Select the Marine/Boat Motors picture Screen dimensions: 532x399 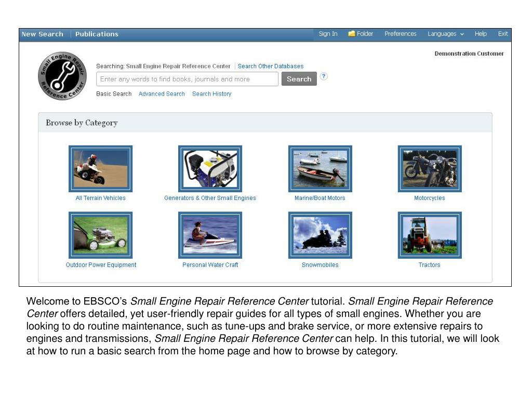[320, 169]
